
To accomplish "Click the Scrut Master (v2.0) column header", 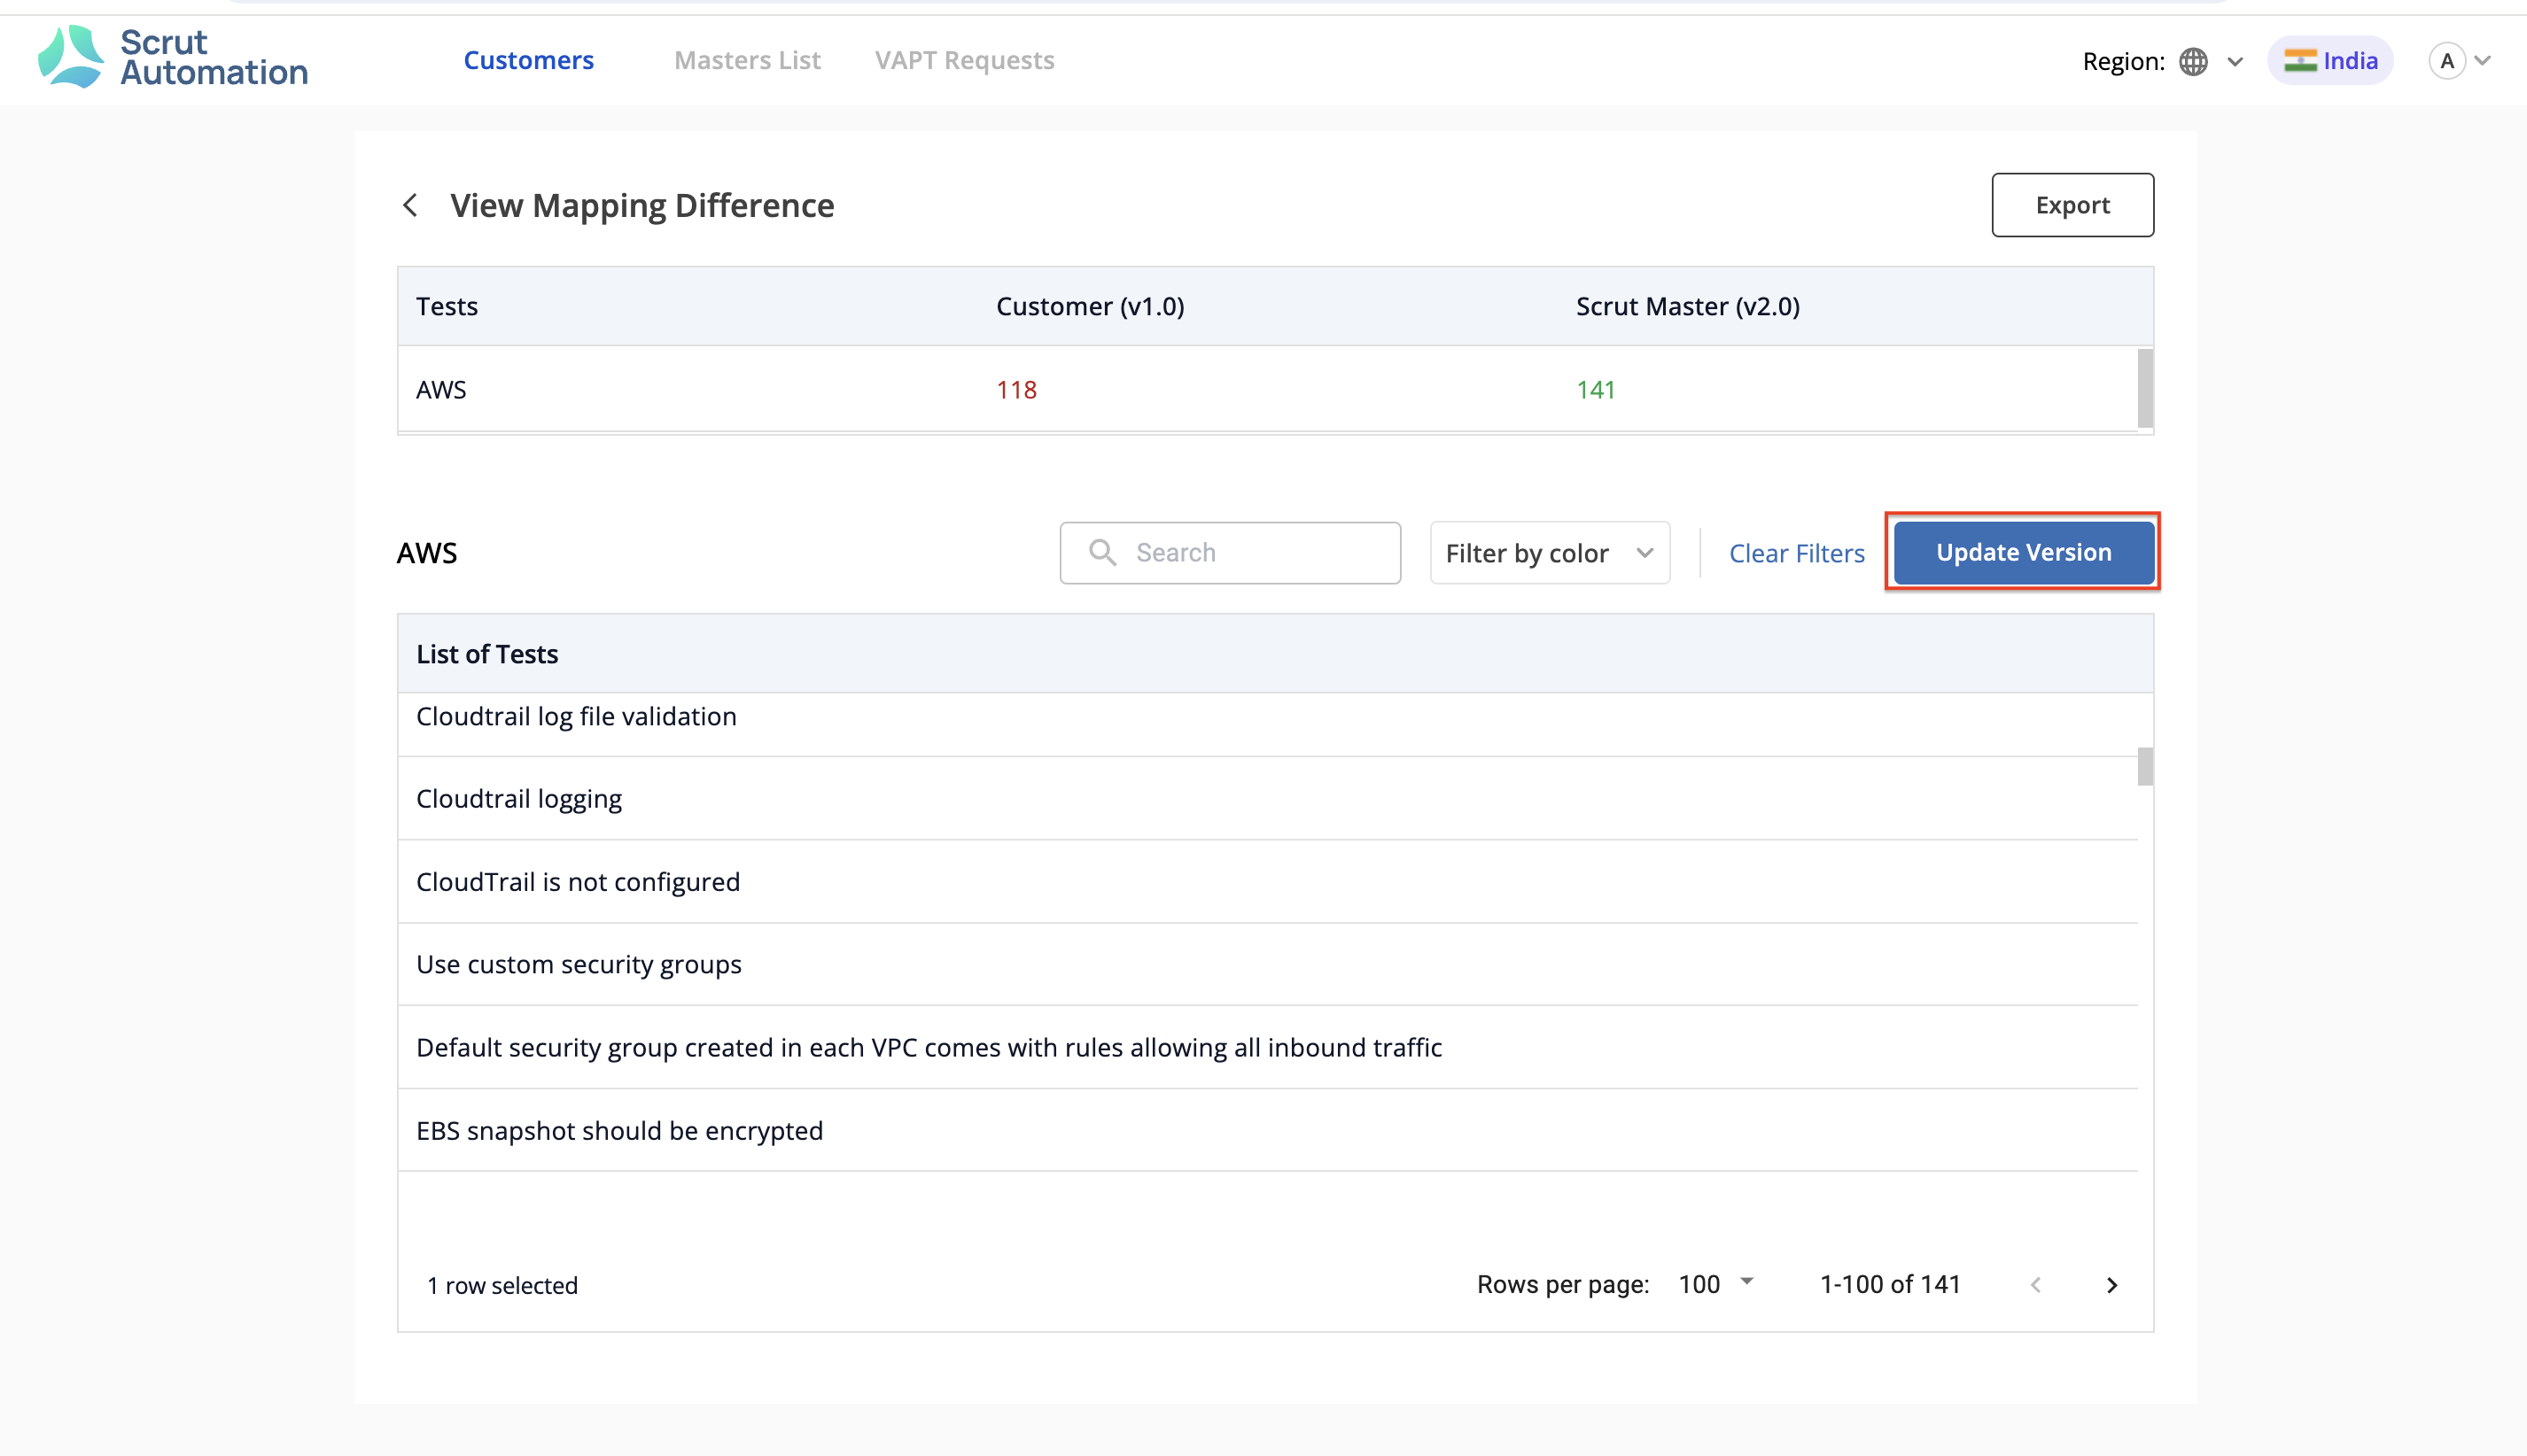I will (x=1688, y=306).
